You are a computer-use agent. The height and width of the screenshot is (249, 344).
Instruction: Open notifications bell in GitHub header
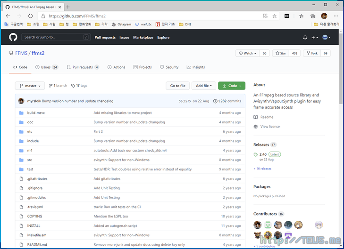[305, 37]
